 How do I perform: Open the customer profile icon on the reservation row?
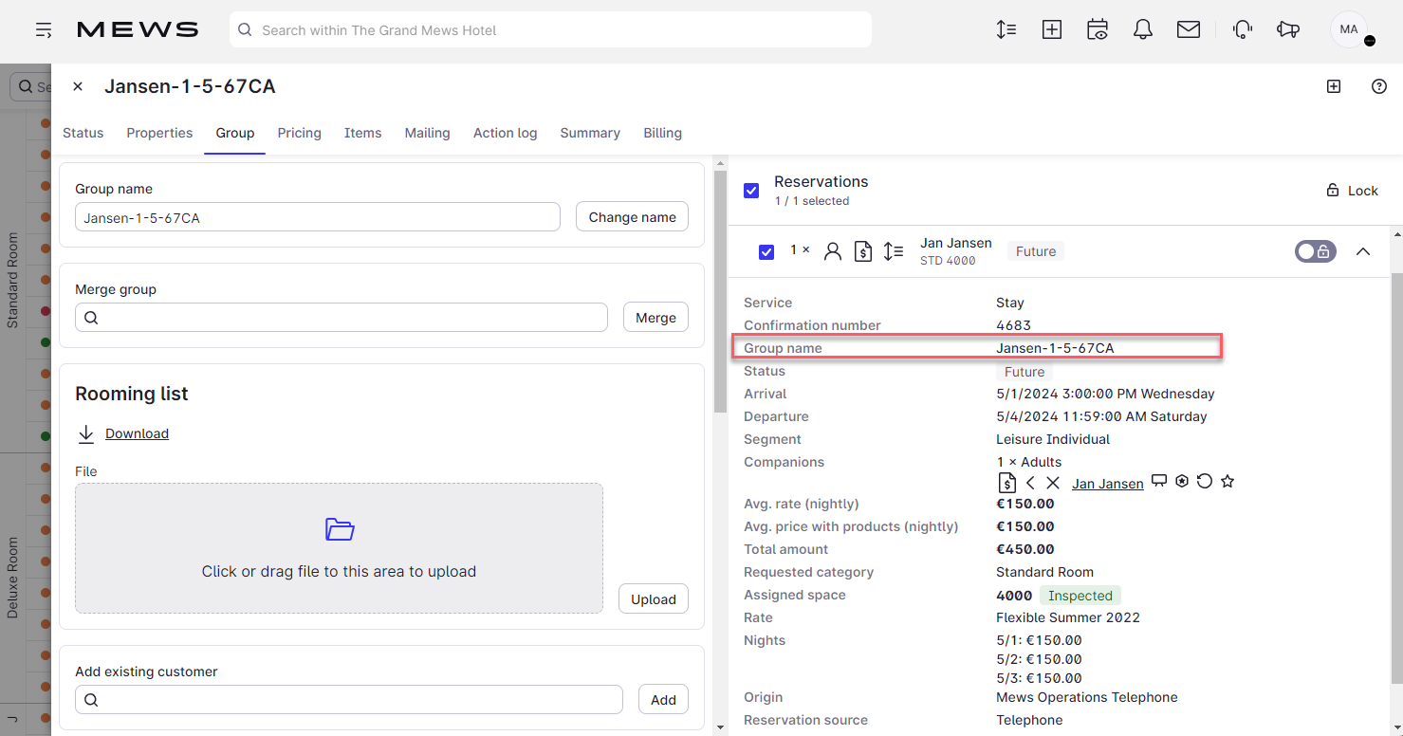833,251
